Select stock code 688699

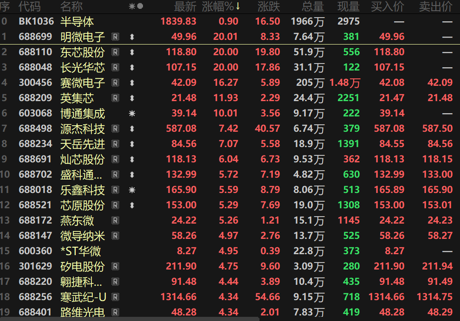pos(35,37)
